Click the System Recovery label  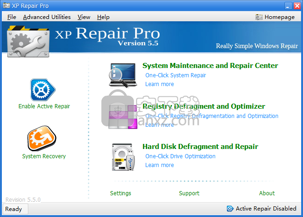click(x=44, y=156)
